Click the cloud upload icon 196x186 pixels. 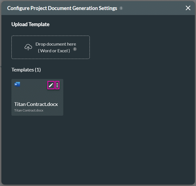coord(28,47)
